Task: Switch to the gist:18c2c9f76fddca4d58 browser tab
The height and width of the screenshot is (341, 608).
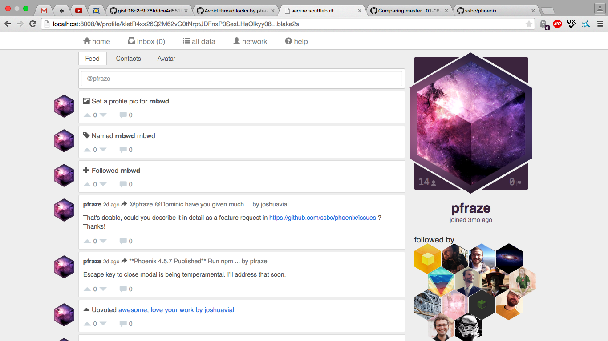Action: pos(150,11)
